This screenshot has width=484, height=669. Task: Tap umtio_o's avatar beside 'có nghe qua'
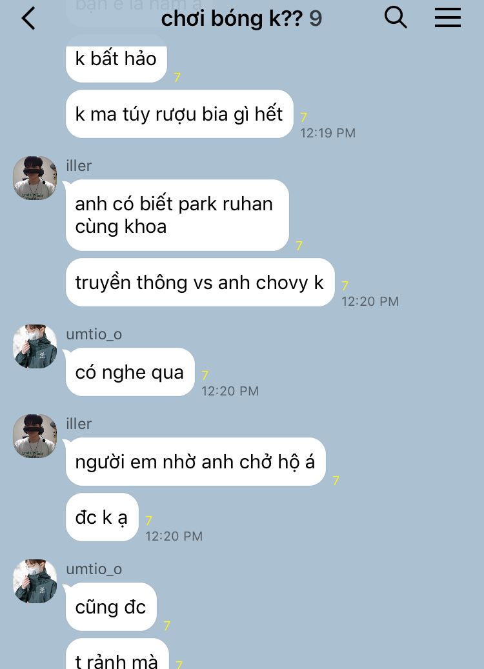[x=35, y=346]
